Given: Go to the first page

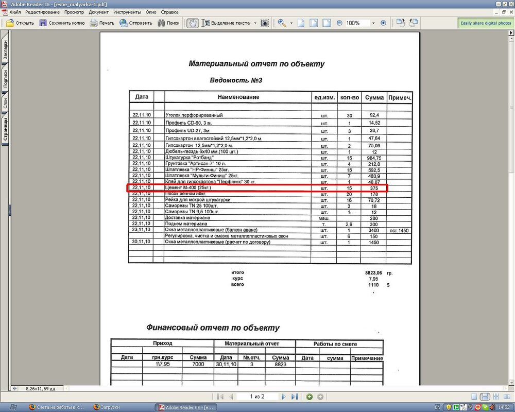Looking at the screenshot, I should 220,397.
